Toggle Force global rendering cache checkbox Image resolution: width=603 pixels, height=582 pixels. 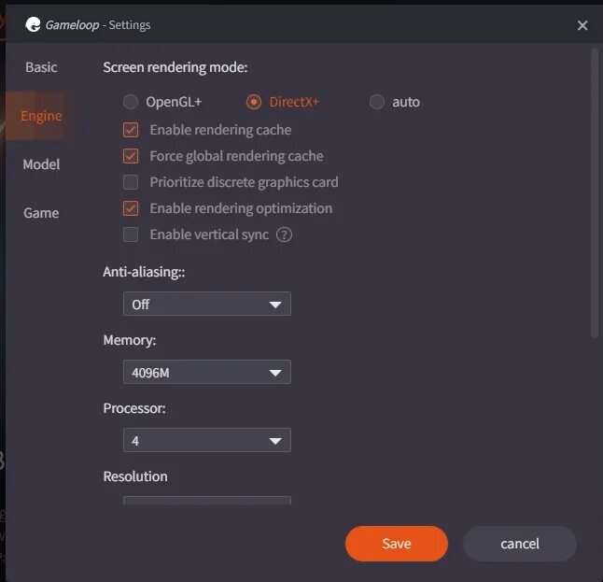[x=131, y=156]
